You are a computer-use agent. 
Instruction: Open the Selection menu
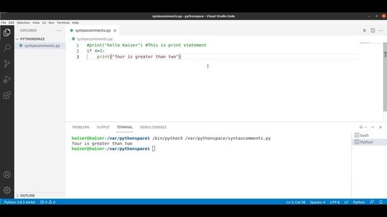click(23, 23)
